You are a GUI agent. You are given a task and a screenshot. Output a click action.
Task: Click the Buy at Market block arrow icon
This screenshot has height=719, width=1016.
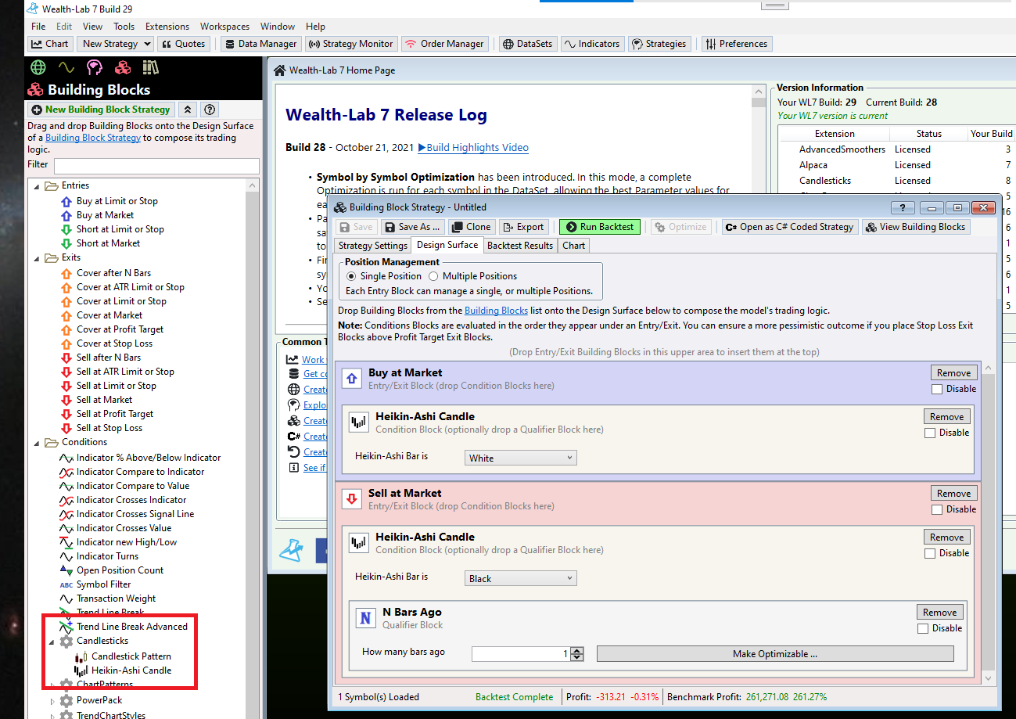coord(352,379)
